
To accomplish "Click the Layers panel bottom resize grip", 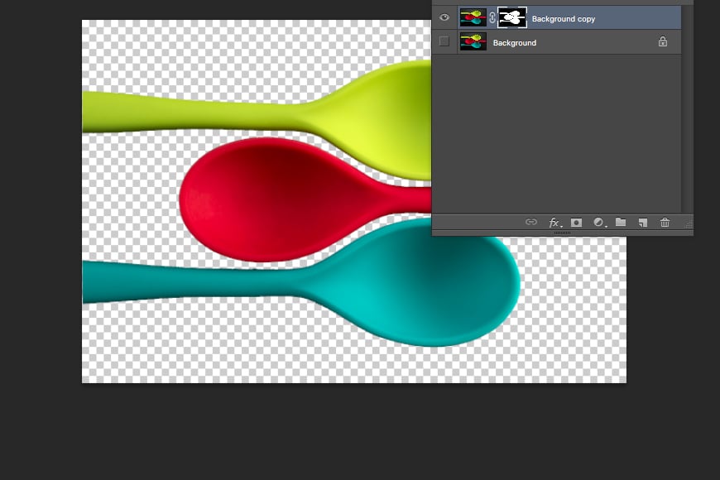I will (562, 233).
